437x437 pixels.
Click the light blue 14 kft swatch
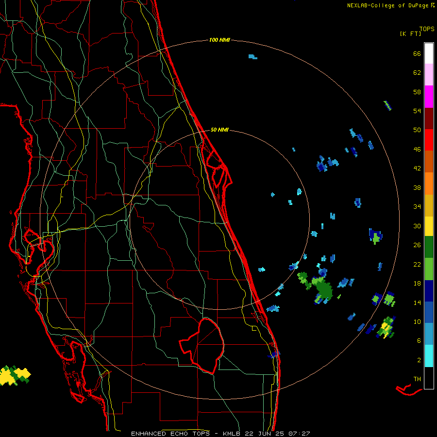(429, 334)
